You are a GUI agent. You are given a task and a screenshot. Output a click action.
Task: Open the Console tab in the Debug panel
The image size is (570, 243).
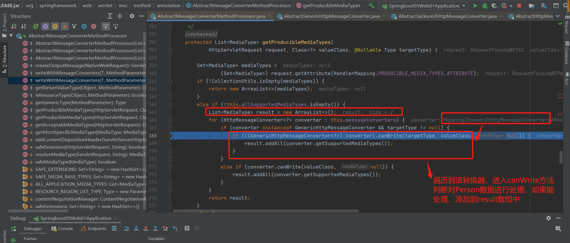coord(62,228)
